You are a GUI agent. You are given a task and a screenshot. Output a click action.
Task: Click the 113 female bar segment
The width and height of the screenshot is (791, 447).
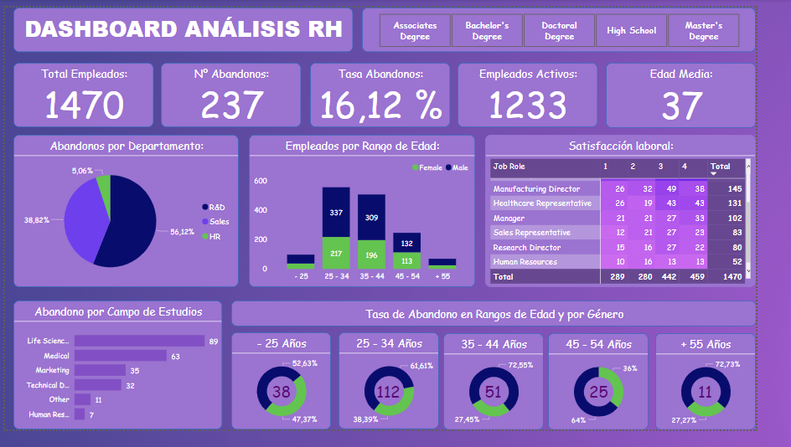click(406, 260)
